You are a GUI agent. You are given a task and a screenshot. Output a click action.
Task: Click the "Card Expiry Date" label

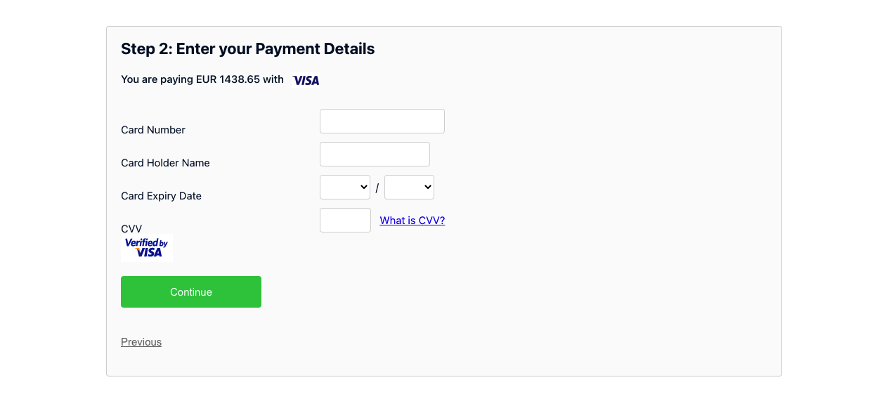click(x=161, y=196)
